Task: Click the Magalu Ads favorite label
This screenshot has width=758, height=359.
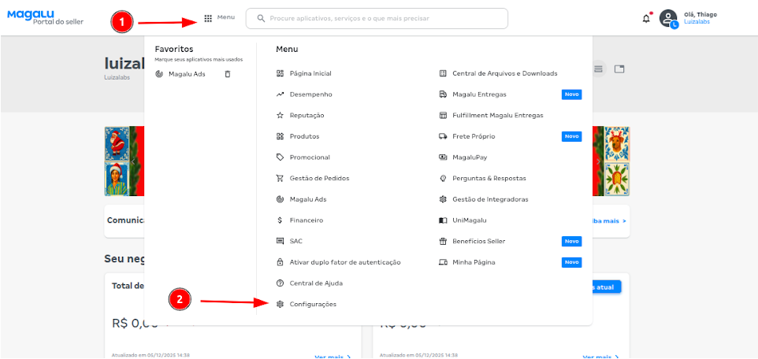Action: [187, 74]
